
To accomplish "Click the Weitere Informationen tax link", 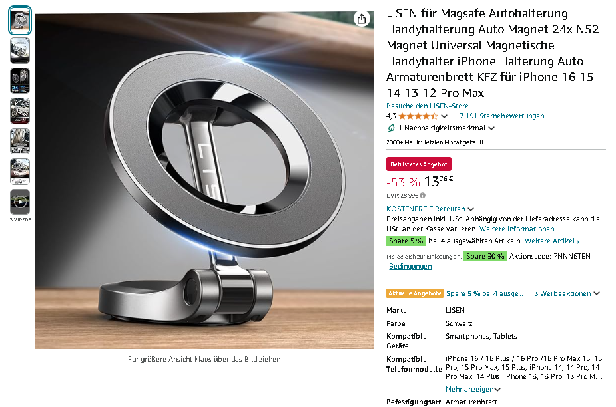I will pos(517,229).
